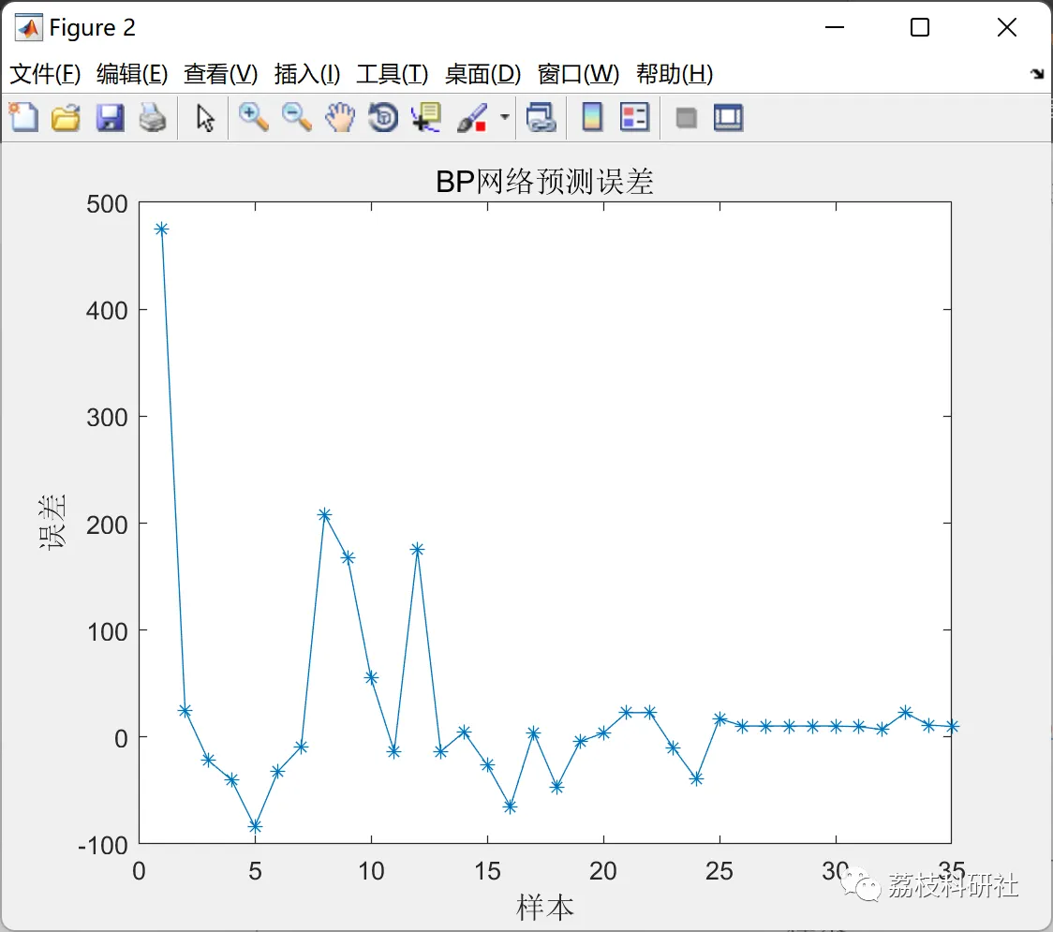Insert a legend using the toolbar icon
The height and width of the screenshot is (932, 1053).
(x=634, y=117)
